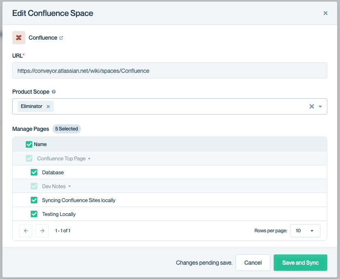Viewport: 340px width, 279px height.
Task: Click the URL input field
Action: [170, 70]
